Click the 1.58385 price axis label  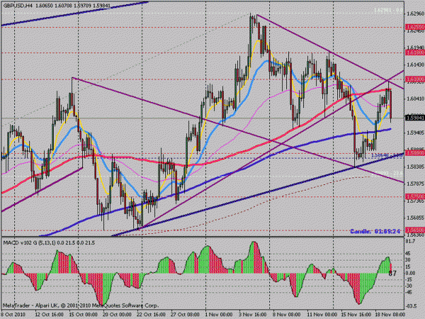pyautogui.click(x=415, y=167)
